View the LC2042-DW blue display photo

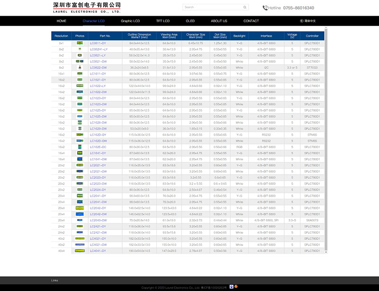point(80,214)
